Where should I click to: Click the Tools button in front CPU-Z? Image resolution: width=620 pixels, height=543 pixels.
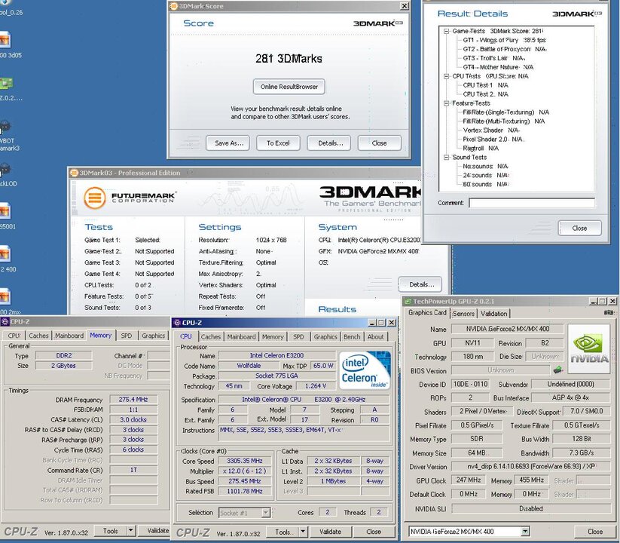(x=283, y=532)
